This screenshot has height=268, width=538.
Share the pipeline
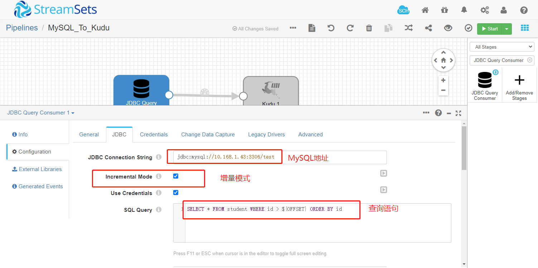(428, 28)
